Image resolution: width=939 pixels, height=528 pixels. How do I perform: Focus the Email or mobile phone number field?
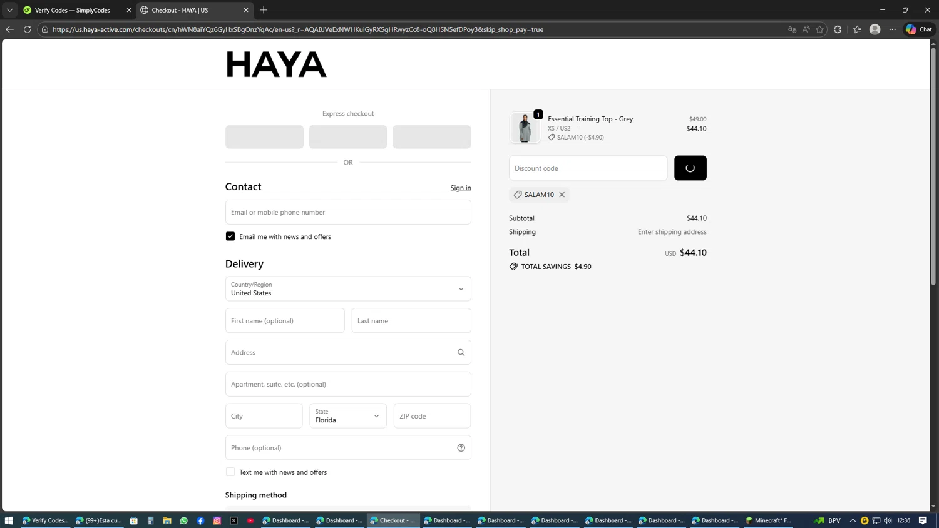(348, 212)
